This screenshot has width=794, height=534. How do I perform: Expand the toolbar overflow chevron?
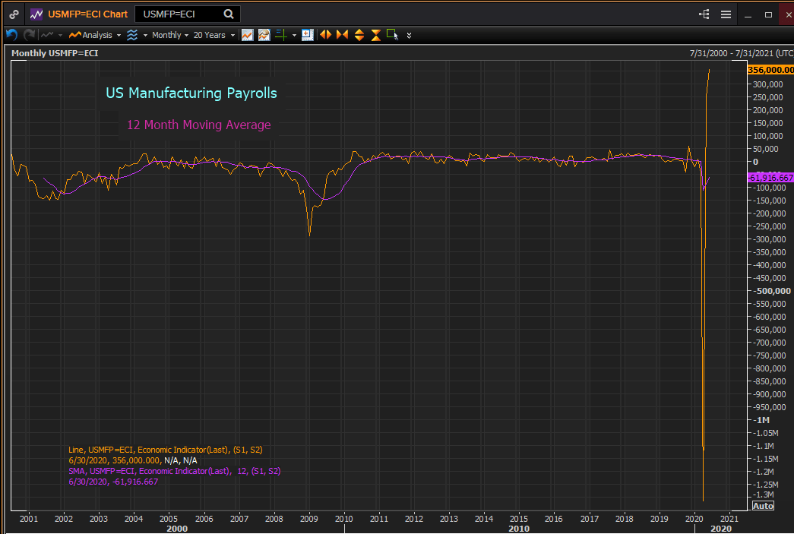click(x=410, y=35)
